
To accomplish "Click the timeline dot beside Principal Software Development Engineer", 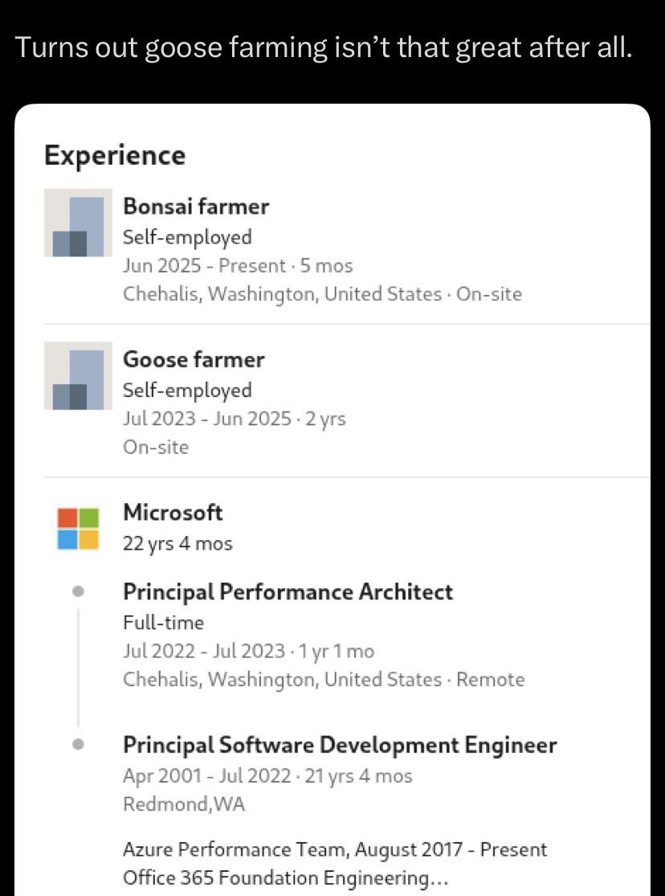I will [79, 745].
